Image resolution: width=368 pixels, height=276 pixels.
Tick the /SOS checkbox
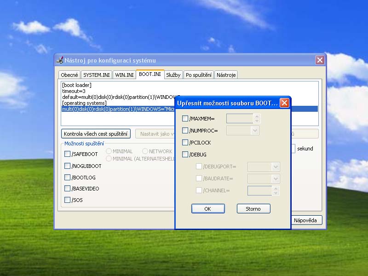(68, 200)
